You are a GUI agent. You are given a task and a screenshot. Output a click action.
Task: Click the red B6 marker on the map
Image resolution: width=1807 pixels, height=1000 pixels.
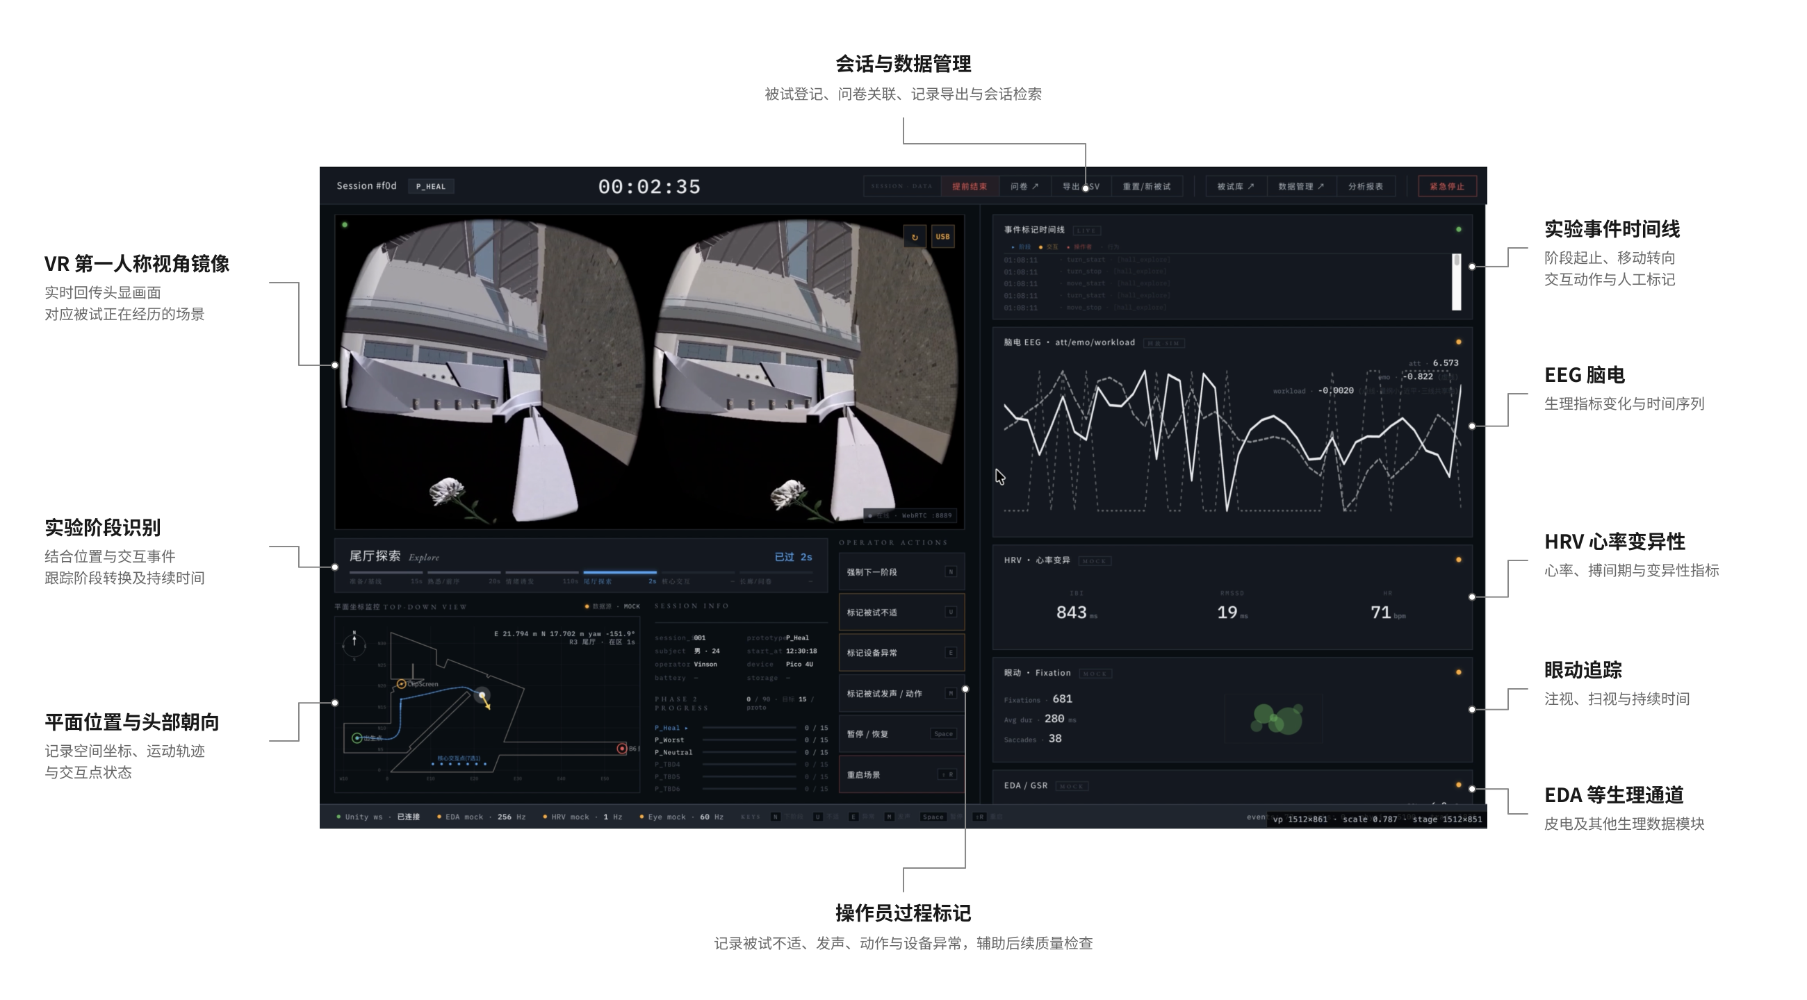[x=621, y=749]
